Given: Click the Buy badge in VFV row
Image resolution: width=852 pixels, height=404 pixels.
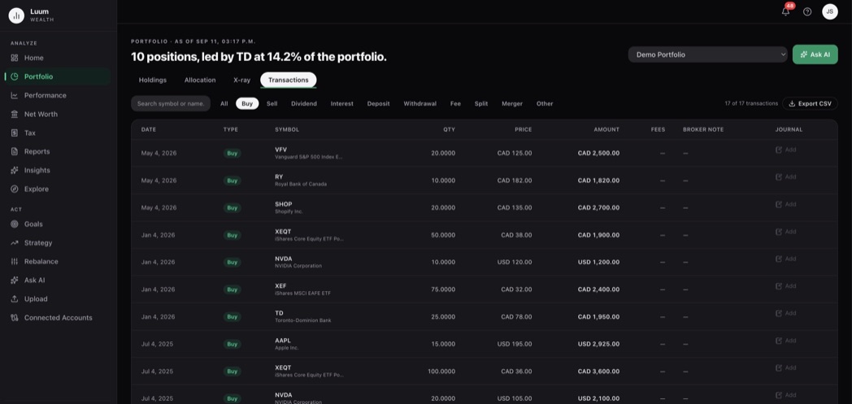Looking at the screenshot, I should [x=232, y=153].
